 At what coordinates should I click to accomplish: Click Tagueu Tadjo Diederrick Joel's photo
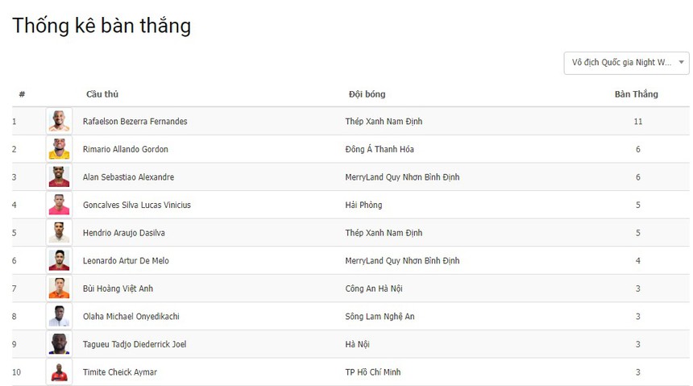point(59,344)
